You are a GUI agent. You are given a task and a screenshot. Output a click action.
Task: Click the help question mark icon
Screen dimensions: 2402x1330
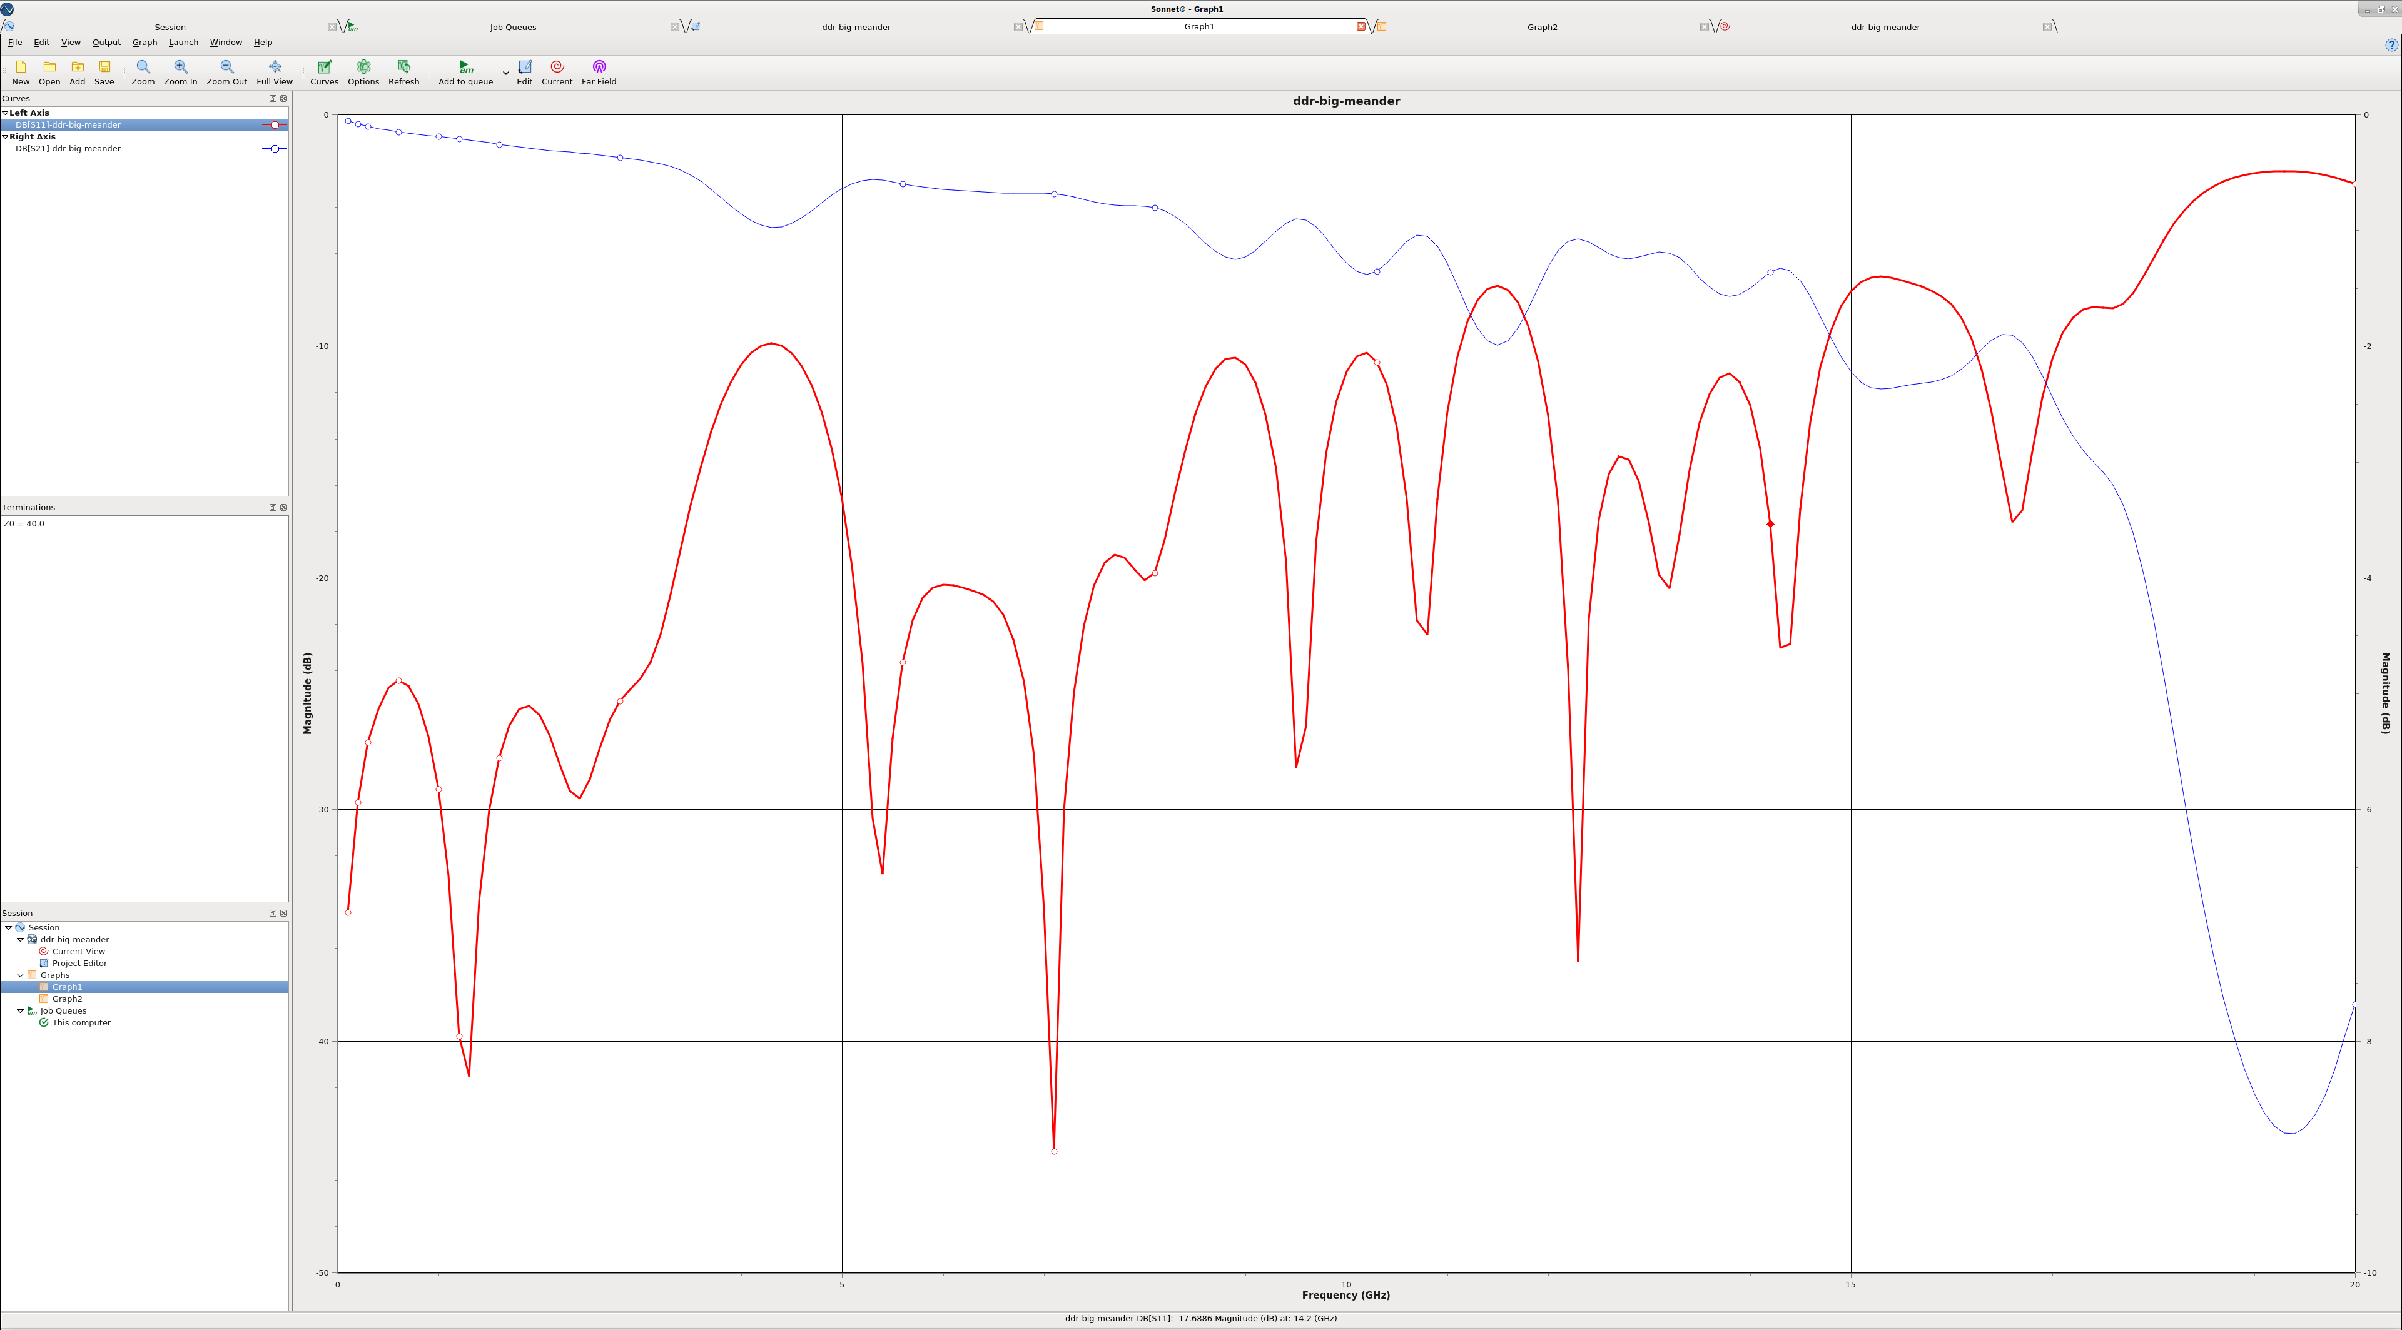point(2391,45)
